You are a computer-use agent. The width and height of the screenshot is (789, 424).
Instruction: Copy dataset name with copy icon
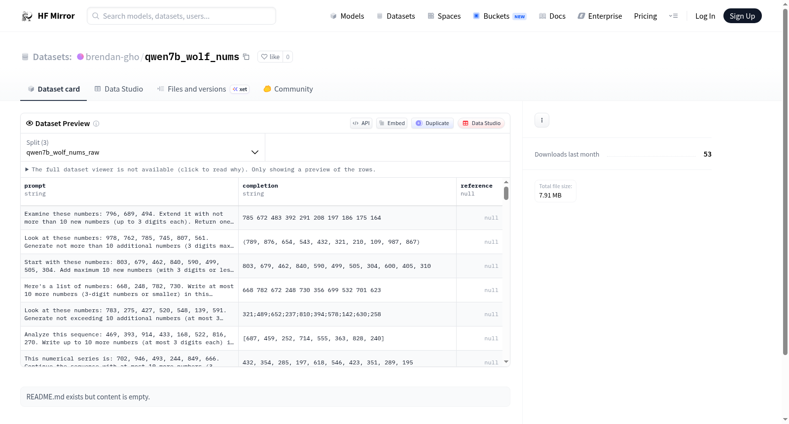[x=246, y=57]
